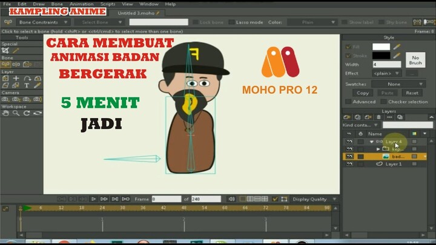Collapse the Layer 4 group triangle
The image size is (436, 245).
pyautogui.click(x=371, y=142)
